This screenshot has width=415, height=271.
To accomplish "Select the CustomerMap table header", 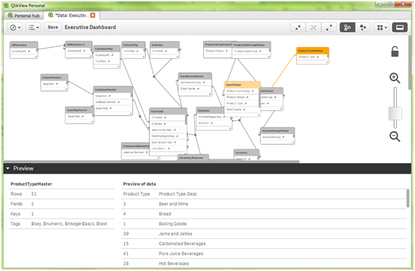I will [107, 48].
